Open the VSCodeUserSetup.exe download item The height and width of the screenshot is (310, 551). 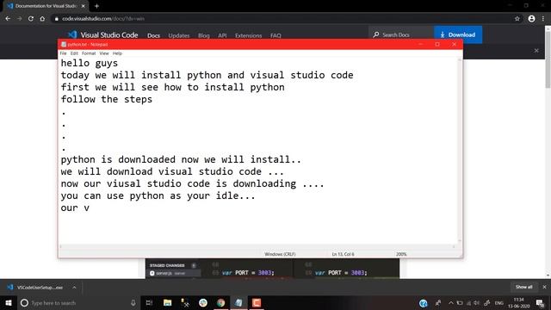(40, 287)
